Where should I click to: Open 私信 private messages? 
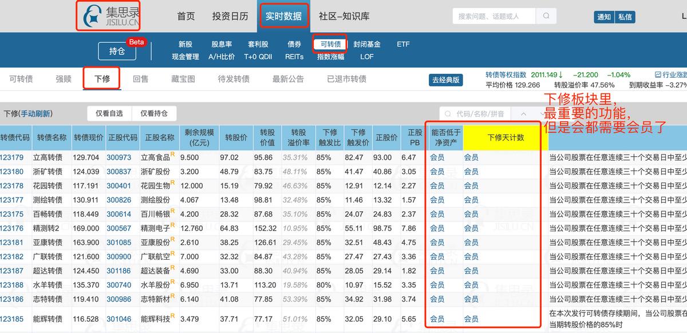[625, 17]
